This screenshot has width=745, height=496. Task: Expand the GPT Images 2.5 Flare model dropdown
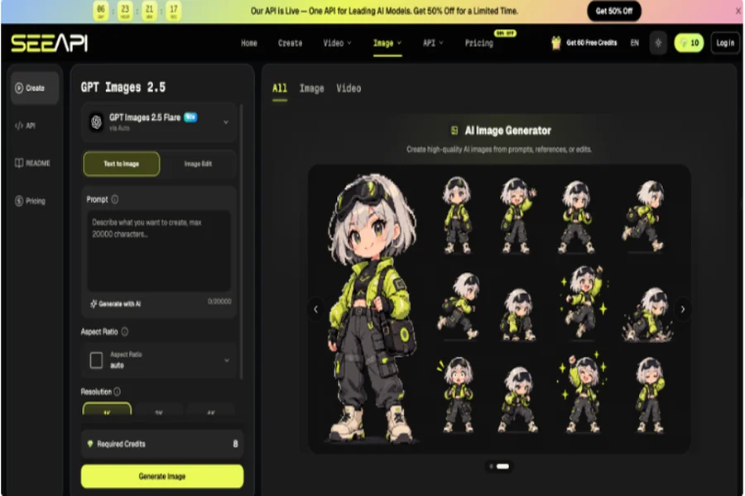click(159, 122)
